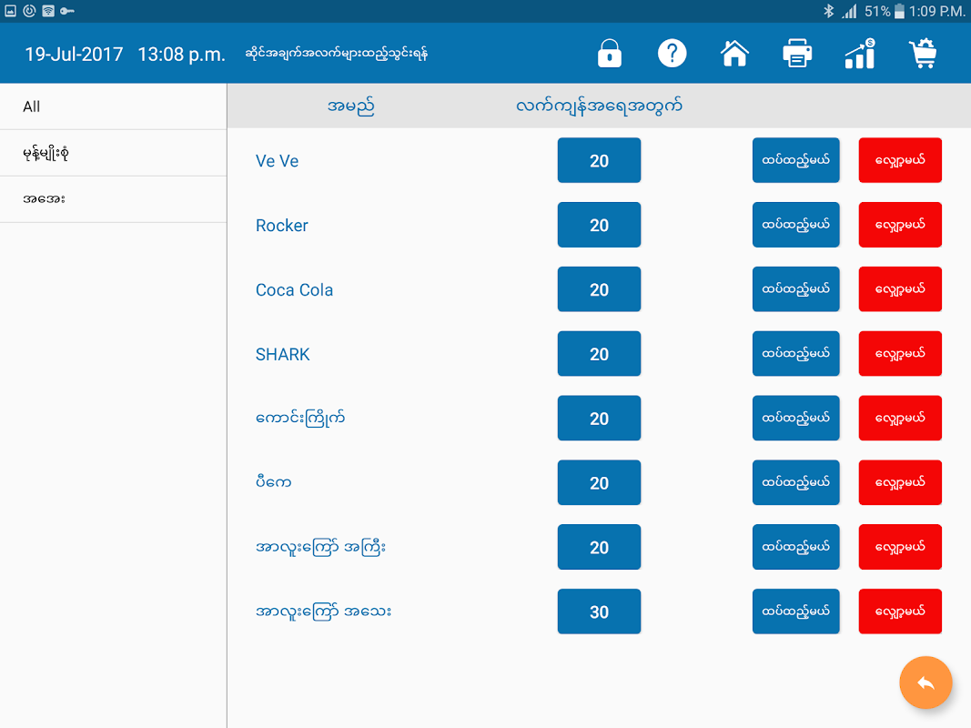Click the SHARK item name
The height and width of the screenshot is (728, 971).
[282, 354]
